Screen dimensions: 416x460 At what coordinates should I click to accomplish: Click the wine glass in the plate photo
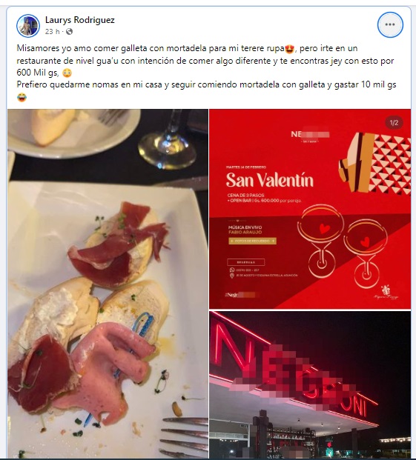click(168, 140)
